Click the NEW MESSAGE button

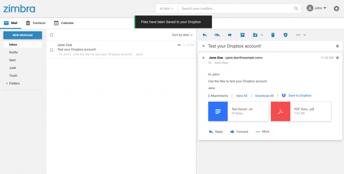23,35
